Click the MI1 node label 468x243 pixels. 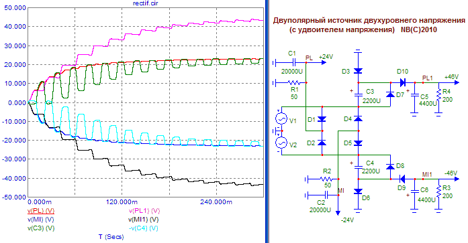[427, 174]
